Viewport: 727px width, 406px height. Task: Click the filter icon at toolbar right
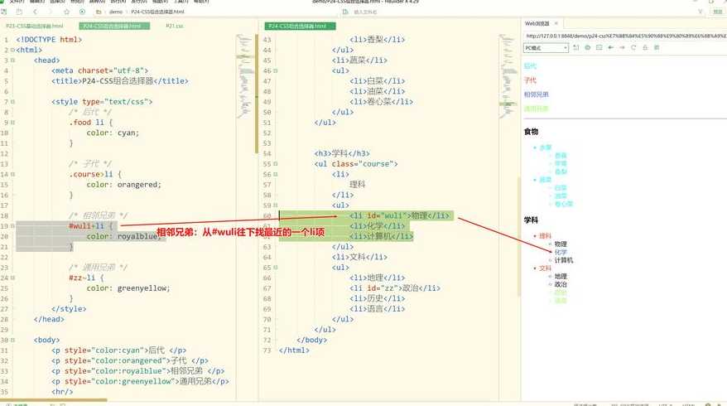[701, 12]
